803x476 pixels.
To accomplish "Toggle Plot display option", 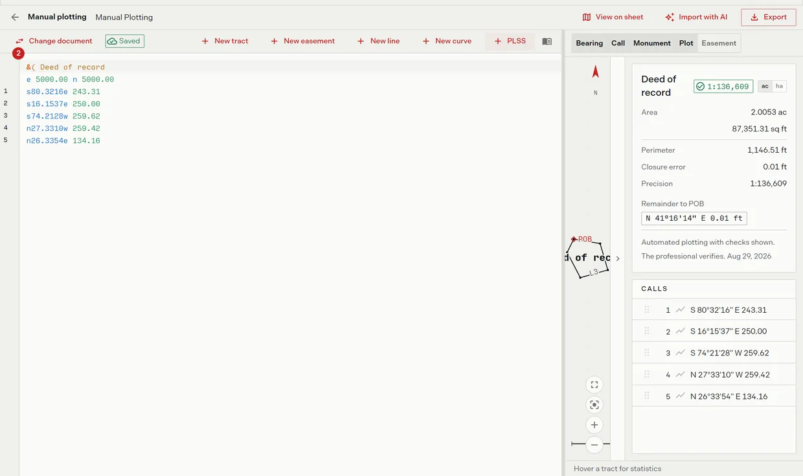I will click(x=686, y=43).
